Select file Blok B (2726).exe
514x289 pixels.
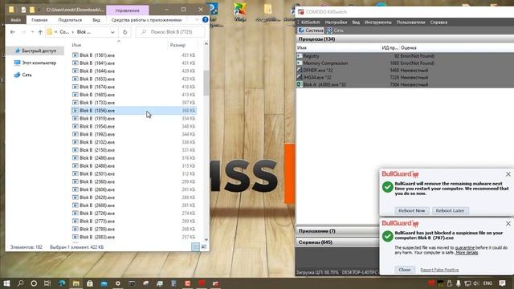tap(134, 213)
